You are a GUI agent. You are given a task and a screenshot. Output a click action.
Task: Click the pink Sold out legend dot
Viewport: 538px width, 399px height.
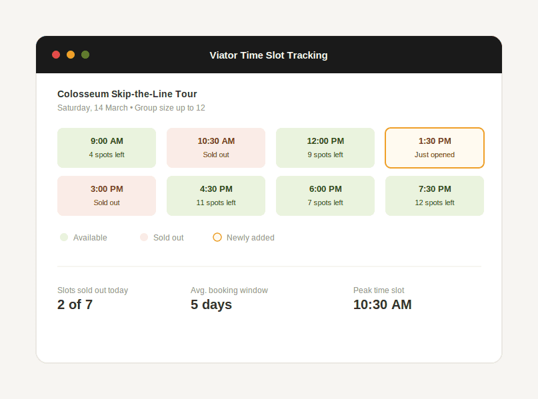[144, 237]
